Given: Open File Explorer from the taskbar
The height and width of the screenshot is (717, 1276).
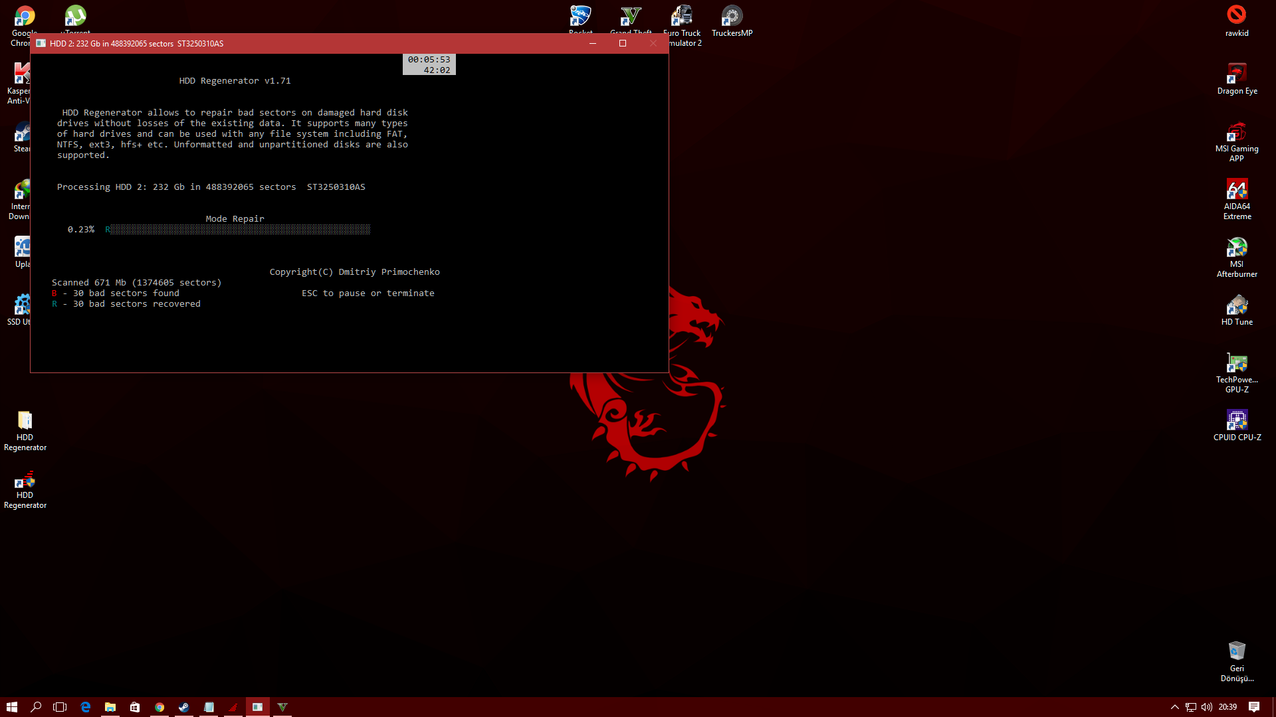Looking at the screenshot, I should (x=110, y=707).
